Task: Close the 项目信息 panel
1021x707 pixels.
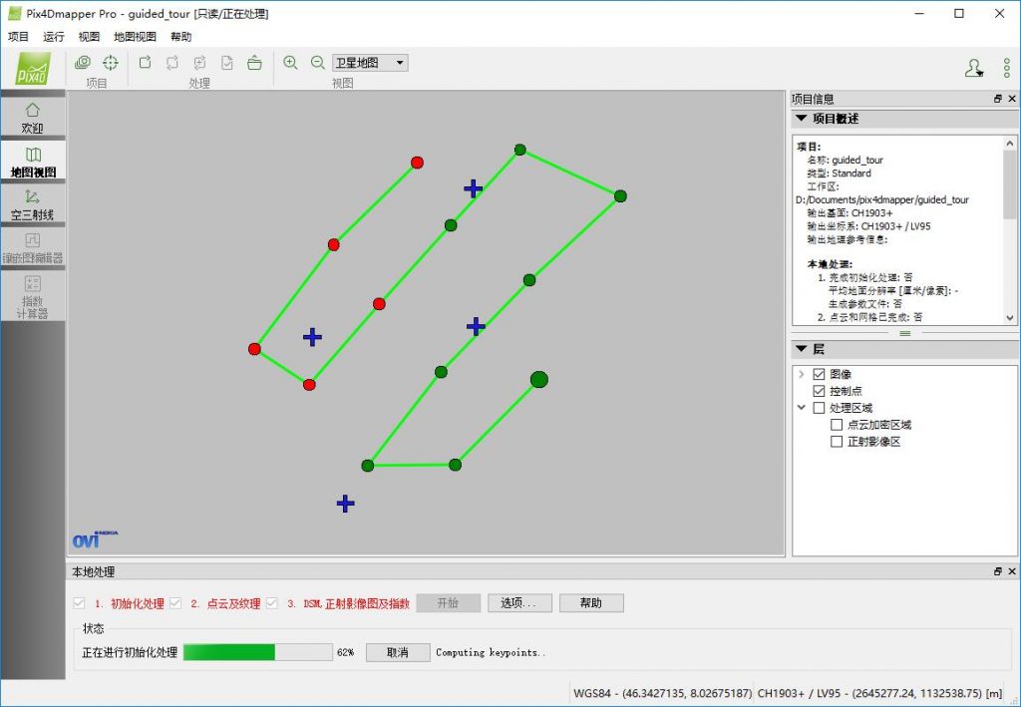Action: tap(1012, 99)
